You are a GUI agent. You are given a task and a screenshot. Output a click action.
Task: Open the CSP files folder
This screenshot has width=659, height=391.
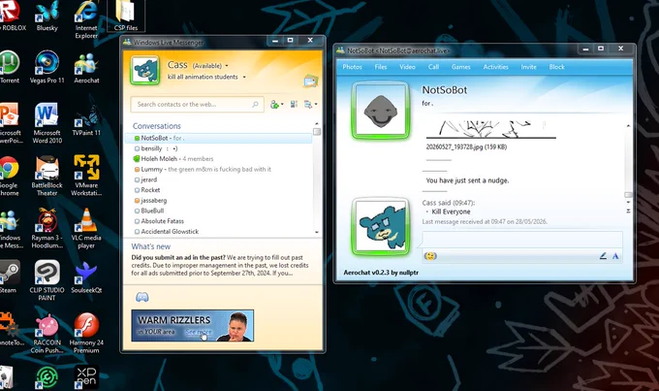pyautogui.click(x=126, y=16)
